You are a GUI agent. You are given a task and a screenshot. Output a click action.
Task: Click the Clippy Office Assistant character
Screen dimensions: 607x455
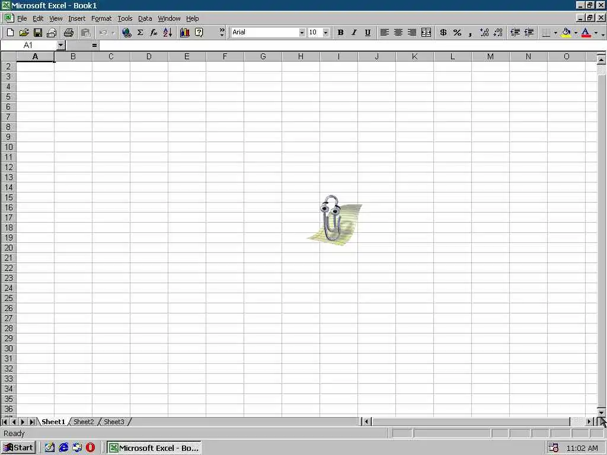[x=335, y=220]
